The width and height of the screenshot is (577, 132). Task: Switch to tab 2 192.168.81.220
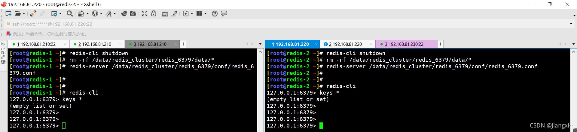(347, 44)
